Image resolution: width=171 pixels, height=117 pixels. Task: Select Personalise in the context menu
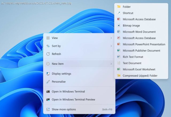[79, 82]
